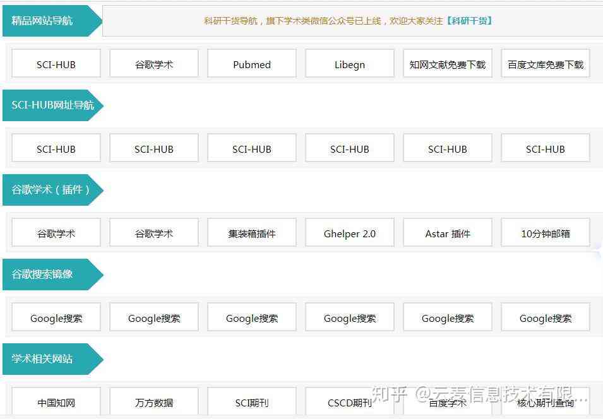Image resolution: width=603 pixels, height=419 pixels.
Task: Select the 精品网站导航 section header
Action: [52, 21]
